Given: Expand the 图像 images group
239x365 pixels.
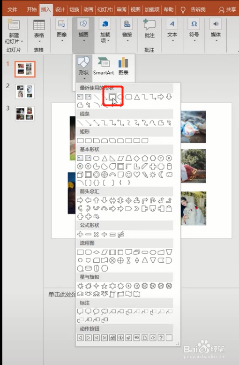Looking at the screenshot, I should pos(61,31).
